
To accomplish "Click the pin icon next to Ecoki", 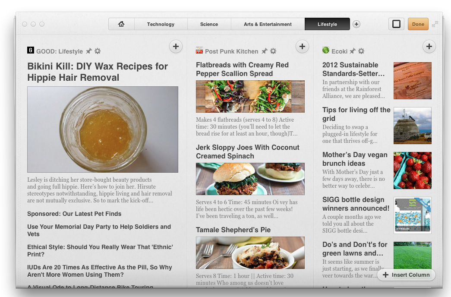I will (353, 51).
